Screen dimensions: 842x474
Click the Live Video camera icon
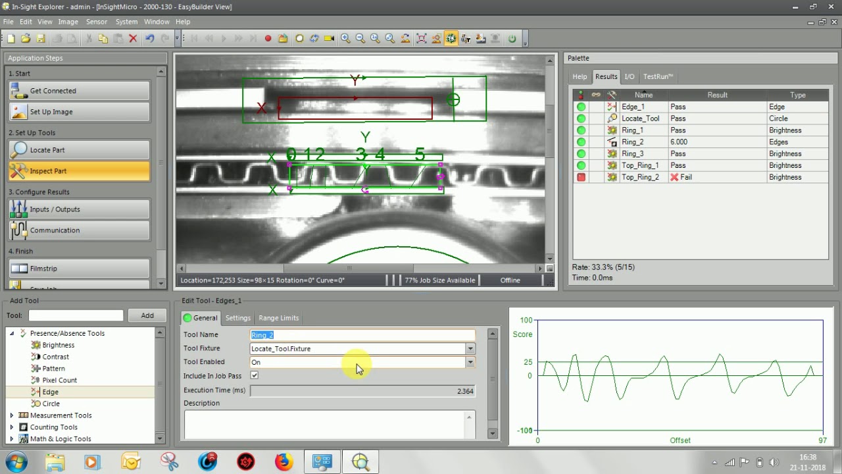pyautogui.click(x=329, y=39)
